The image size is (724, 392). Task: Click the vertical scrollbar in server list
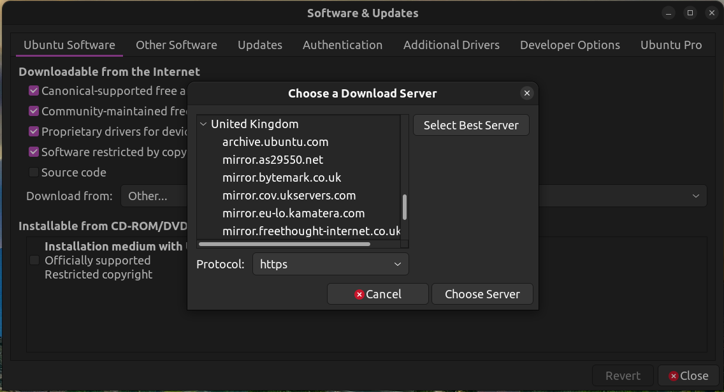coord(404,207)
